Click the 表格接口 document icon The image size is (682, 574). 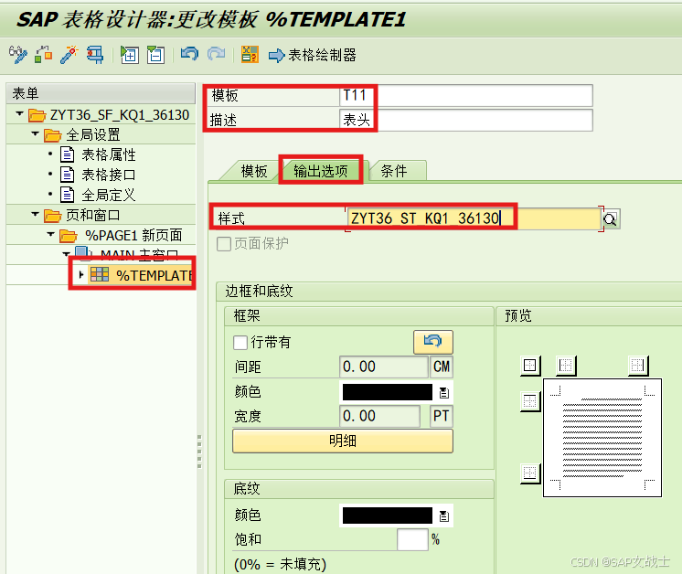coord(67,175)
